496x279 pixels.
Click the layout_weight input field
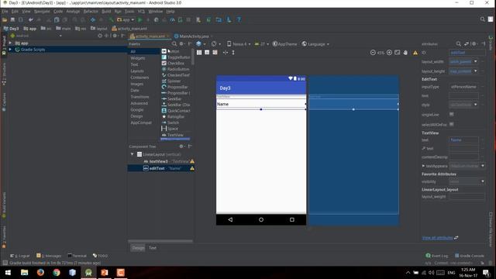pyautogui.click(x=467, y=196)
